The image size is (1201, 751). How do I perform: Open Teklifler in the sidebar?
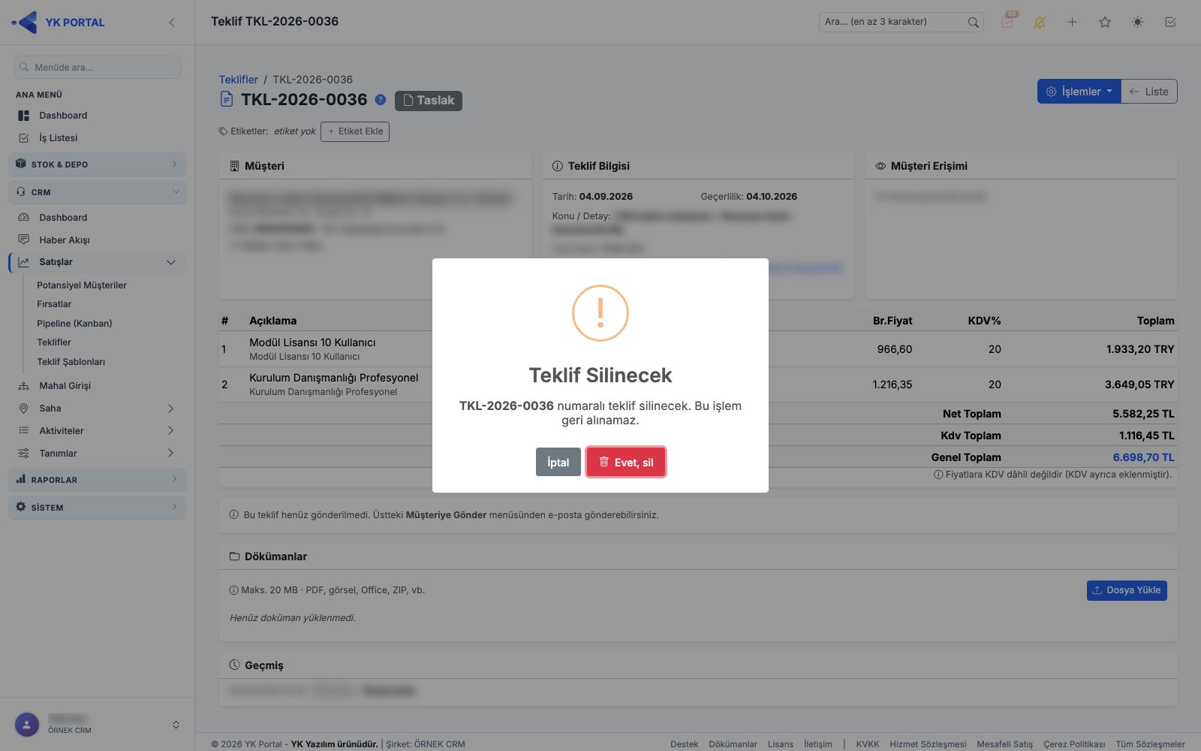coord(54,342)
